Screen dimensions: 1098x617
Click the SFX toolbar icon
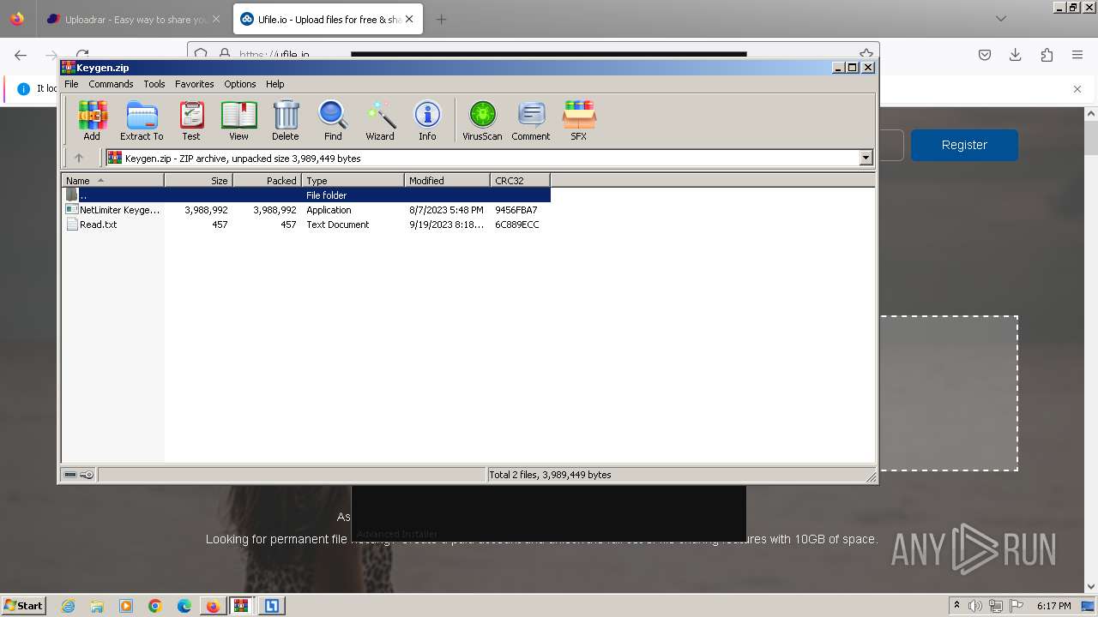click(x=579, y=120)
